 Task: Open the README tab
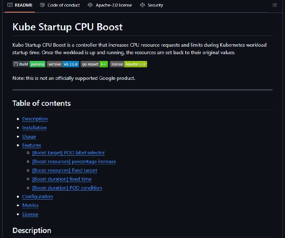coord(20,5)
